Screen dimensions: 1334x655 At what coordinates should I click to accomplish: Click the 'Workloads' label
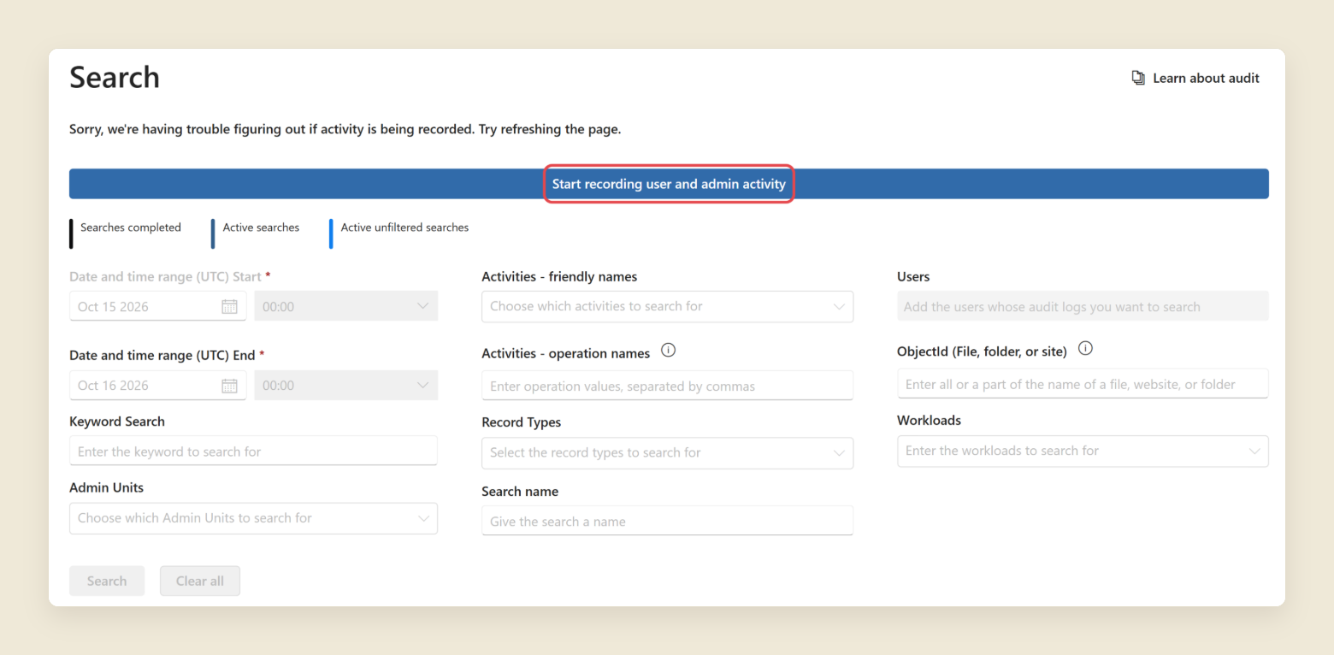[930, 421]
